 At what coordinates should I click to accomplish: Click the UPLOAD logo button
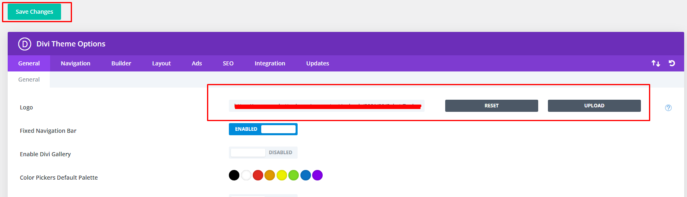point(594,106)
